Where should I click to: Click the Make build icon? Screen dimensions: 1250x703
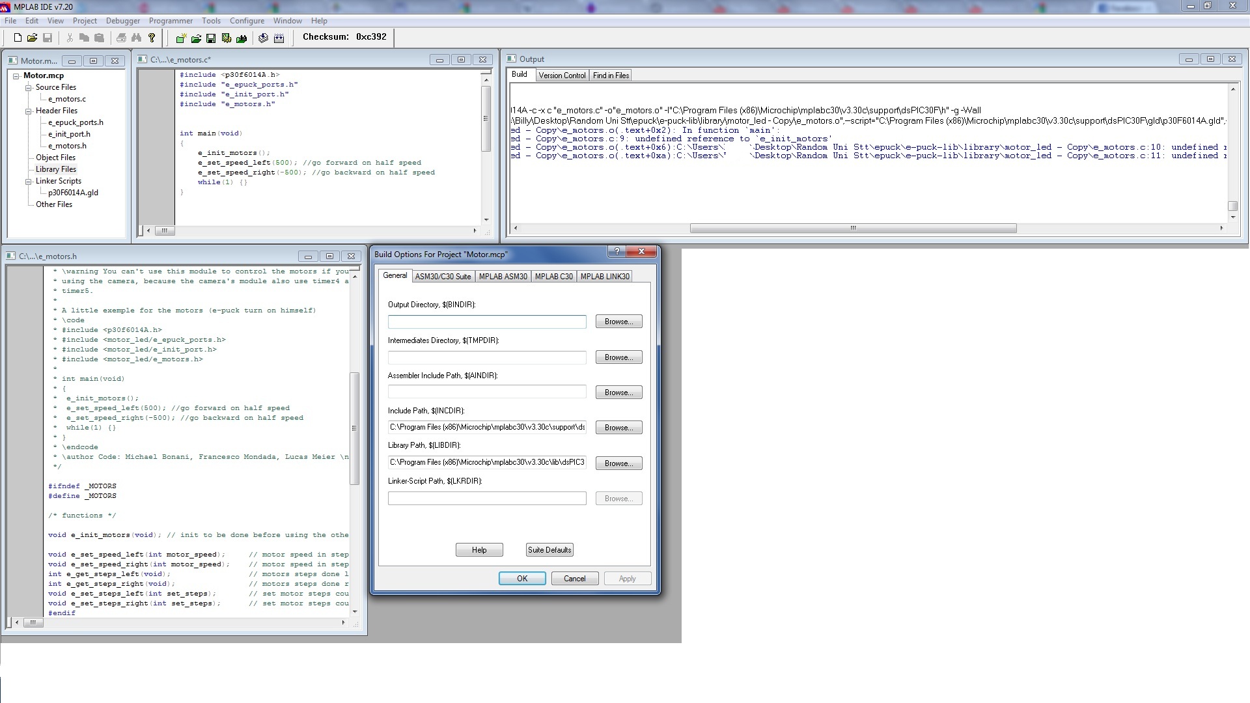(x=263, y=38)
